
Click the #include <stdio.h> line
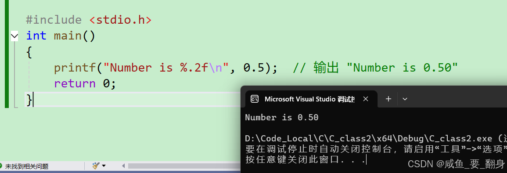[89, 20]
